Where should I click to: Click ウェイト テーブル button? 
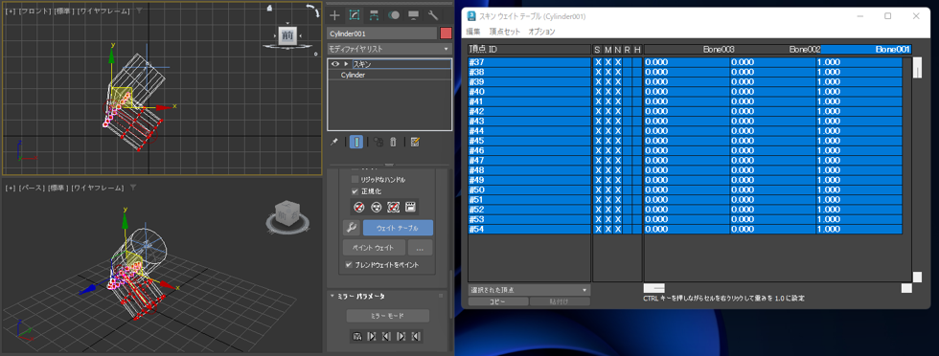[x=398, y=228]
